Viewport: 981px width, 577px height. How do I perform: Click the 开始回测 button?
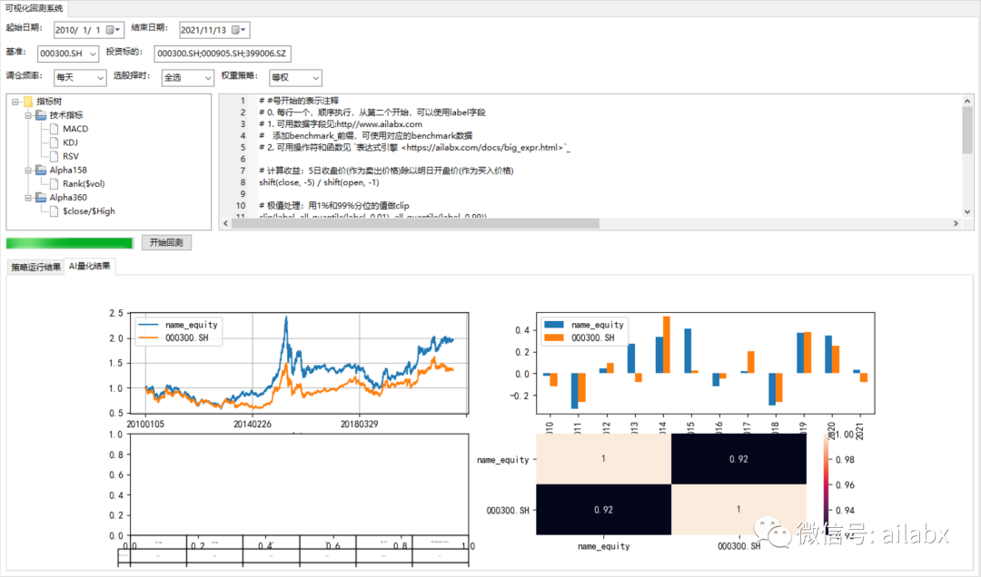(x=166, y=242)
